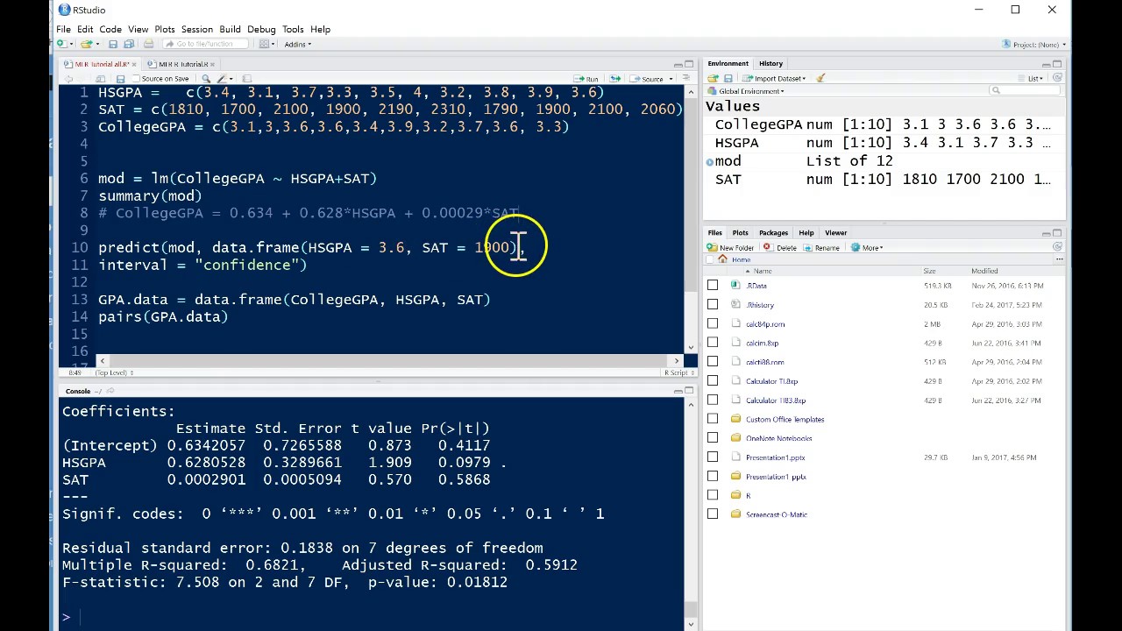Viewport: 1122px width, 631px height.
Task: Toggle the select-all checkbox in Files header
Action: pos(710,259)
